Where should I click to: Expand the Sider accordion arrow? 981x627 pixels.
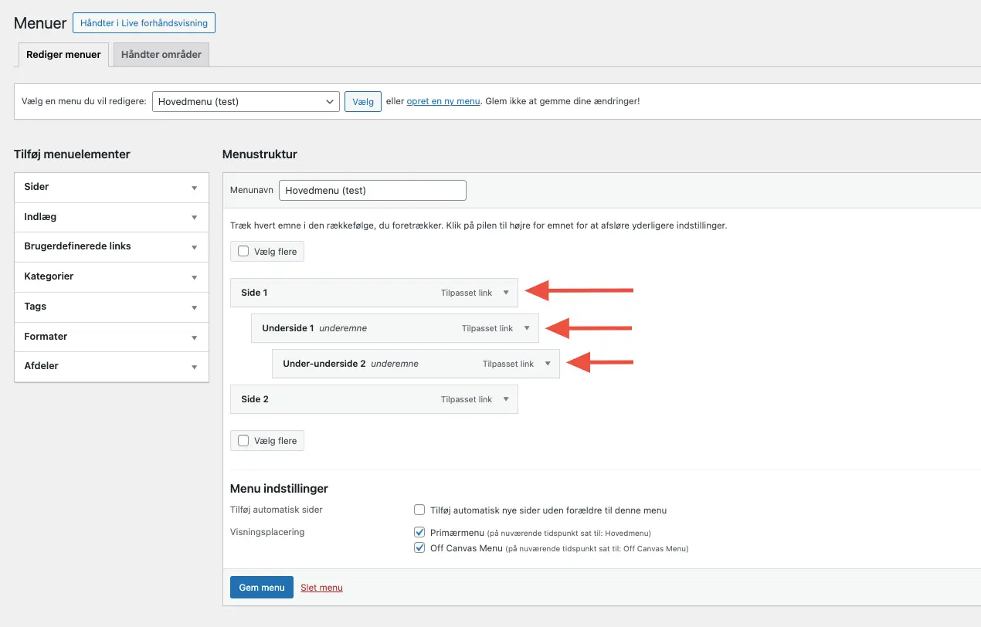195,188
